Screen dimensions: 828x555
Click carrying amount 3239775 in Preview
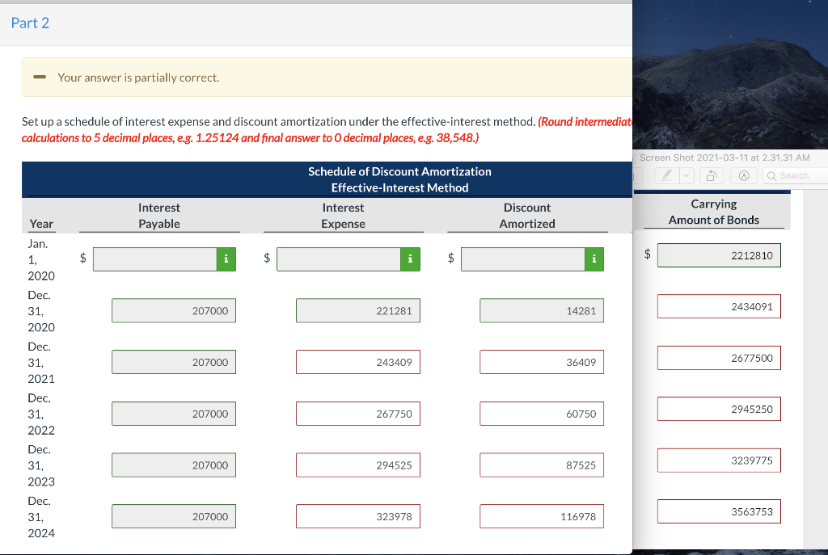719,460
